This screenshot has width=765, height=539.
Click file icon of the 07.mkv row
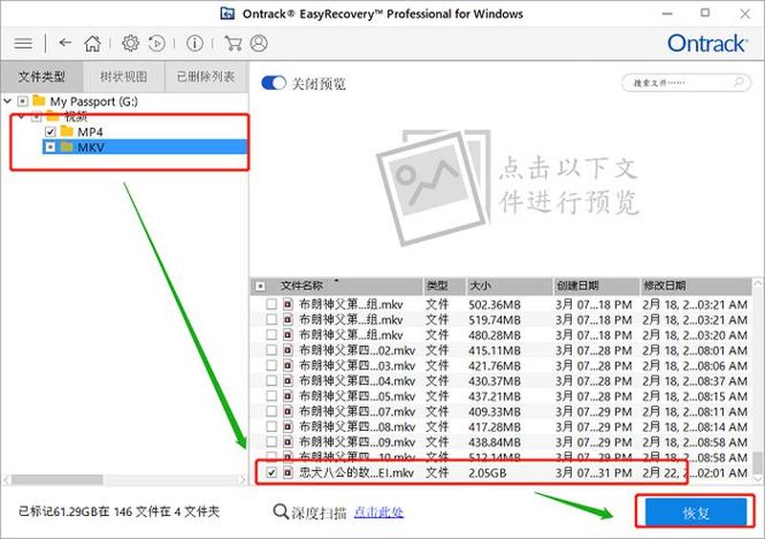point(288,412)
